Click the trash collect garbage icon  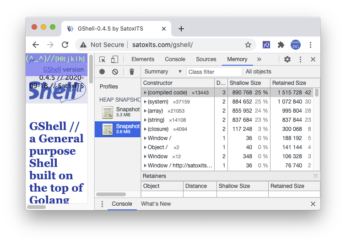132,72
